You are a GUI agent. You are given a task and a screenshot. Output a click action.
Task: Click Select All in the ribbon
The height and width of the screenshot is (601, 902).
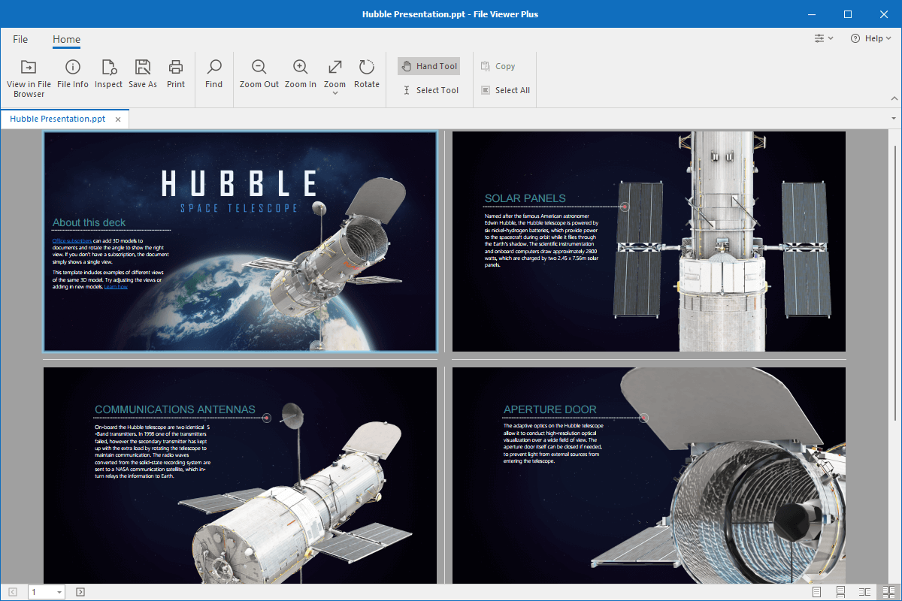[x=505, y=90]
